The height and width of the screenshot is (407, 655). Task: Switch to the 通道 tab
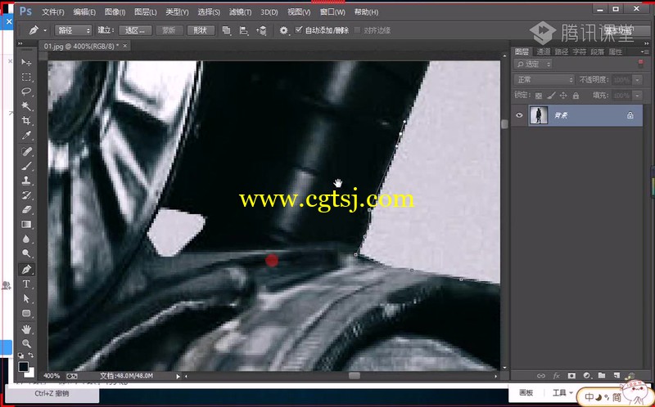tap(544, 51)
